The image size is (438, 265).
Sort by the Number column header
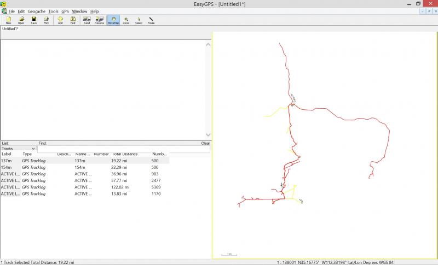point(101,154)
